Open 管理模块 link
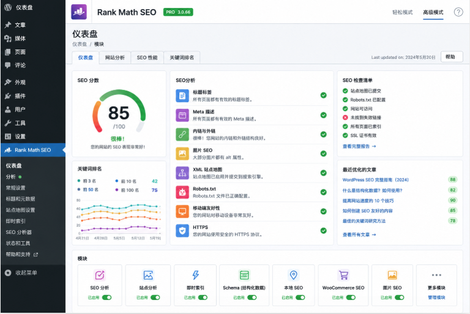 [x=436, y=297]
